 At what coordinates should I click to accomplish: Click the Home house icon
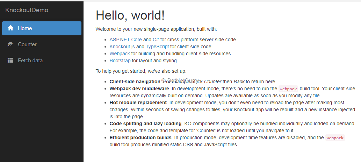[x=10, y=28]
